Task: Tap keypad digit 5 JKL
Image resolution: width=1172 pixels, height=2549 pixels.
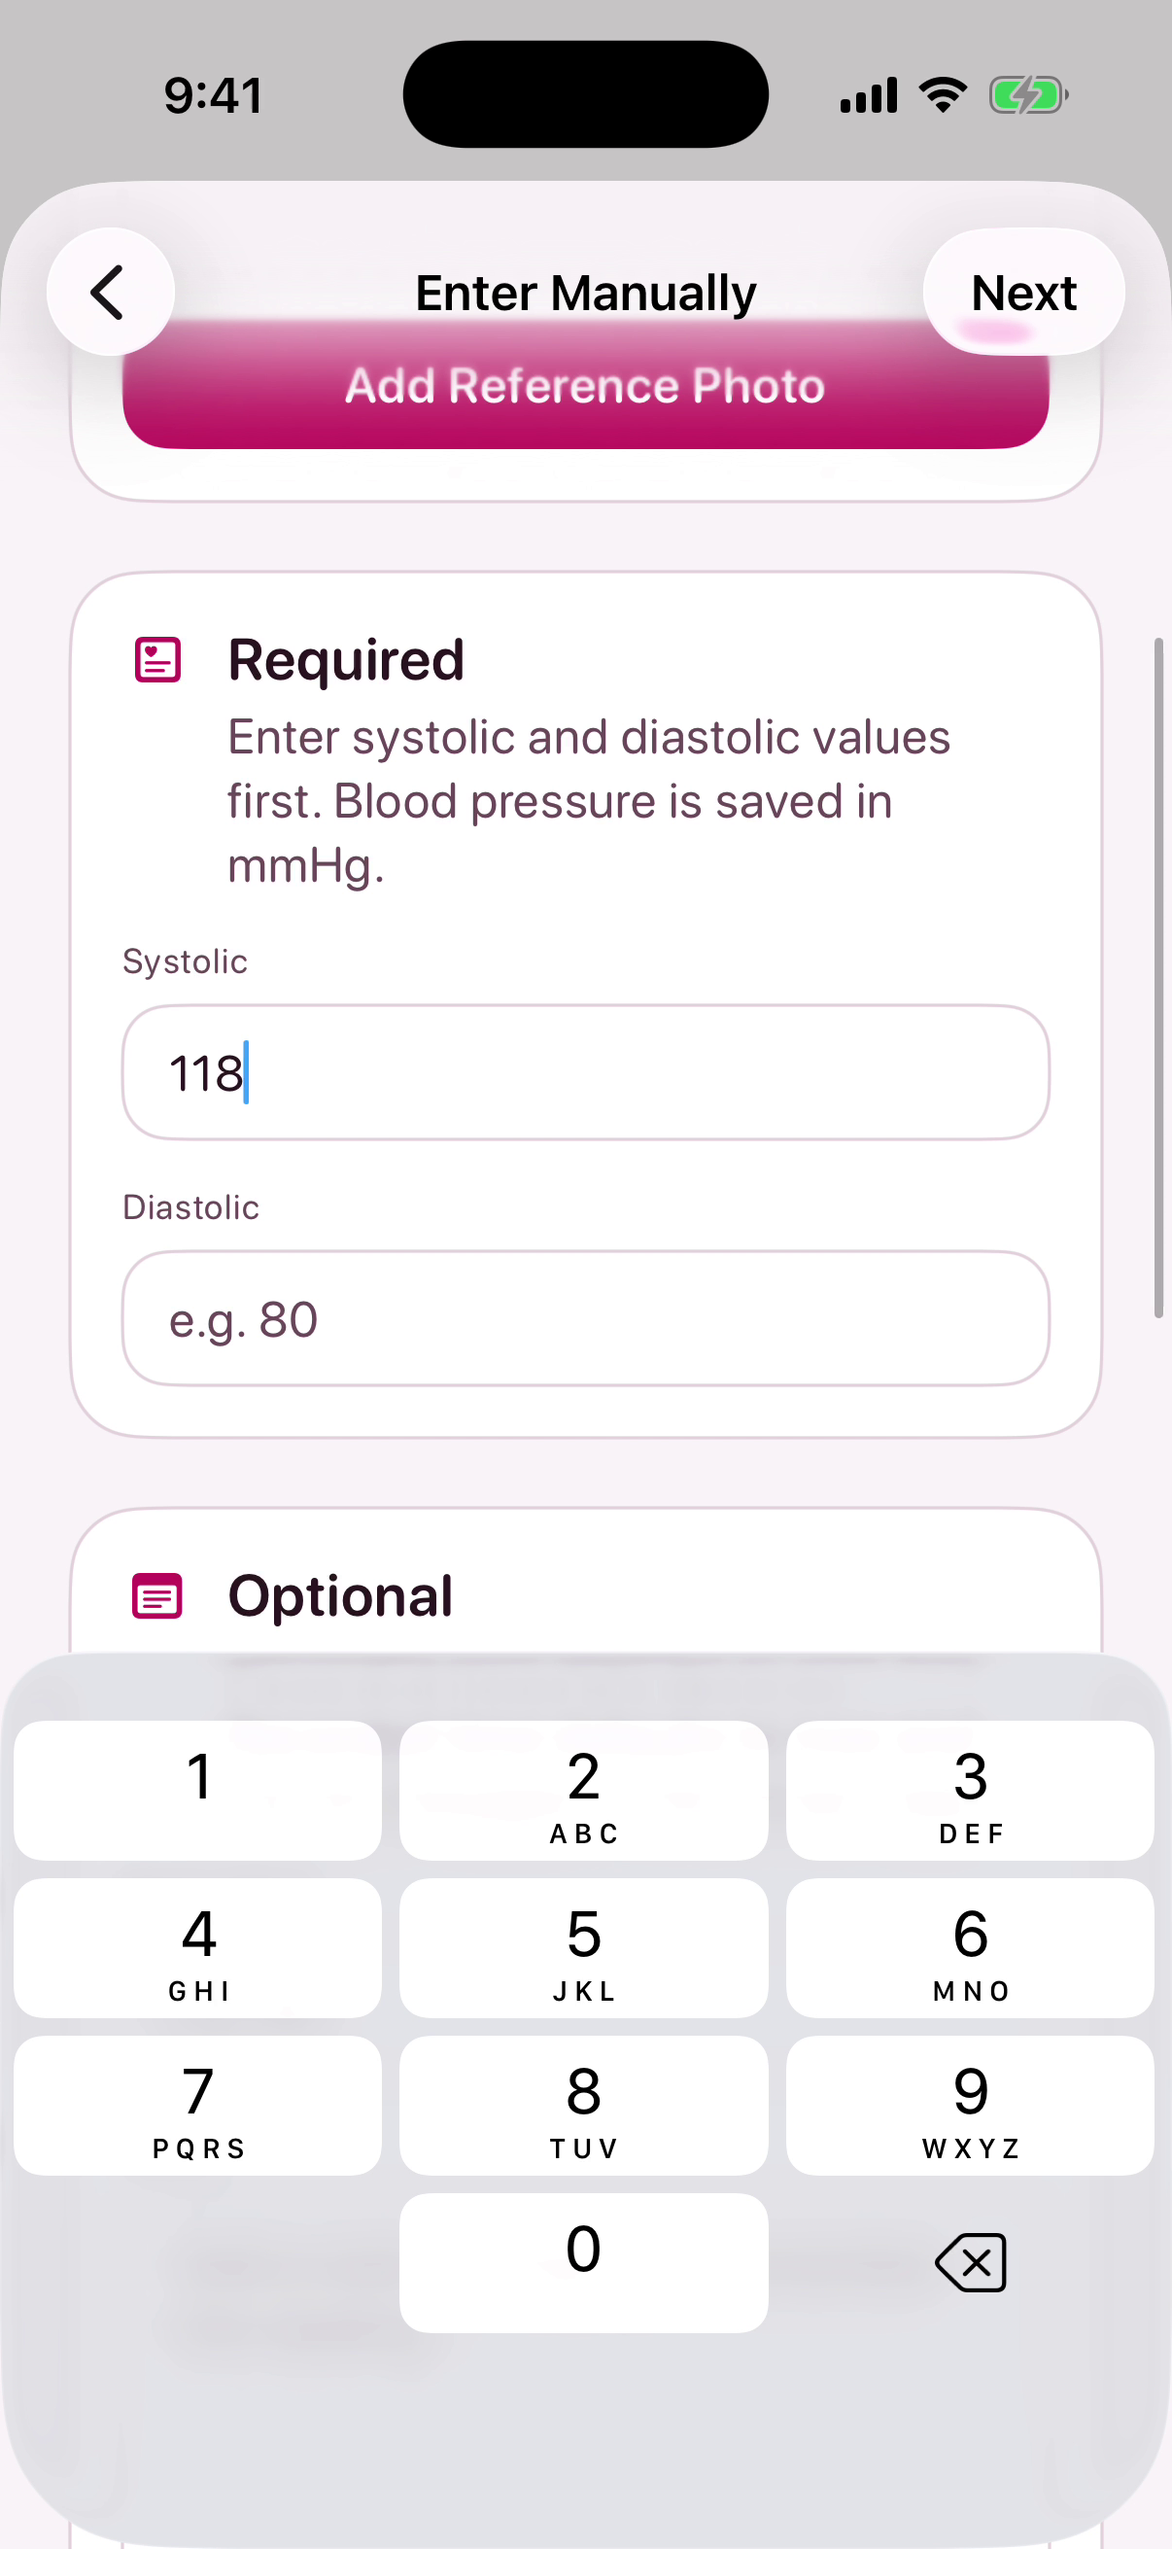Action: click(583, 1947)
